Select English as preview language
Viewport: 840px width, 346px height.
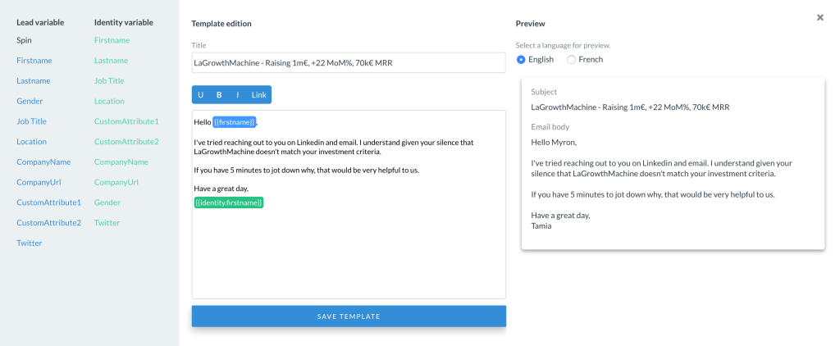pos(521,60)
